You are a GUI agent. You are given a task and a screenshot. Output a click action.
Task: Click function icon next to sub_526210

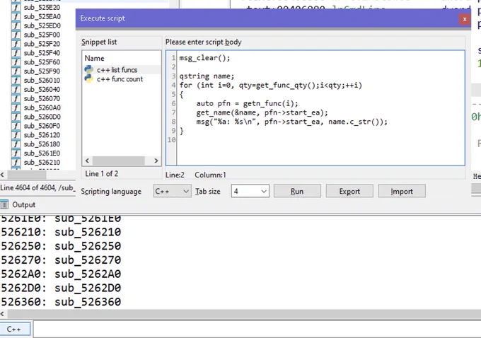[16, 162]
